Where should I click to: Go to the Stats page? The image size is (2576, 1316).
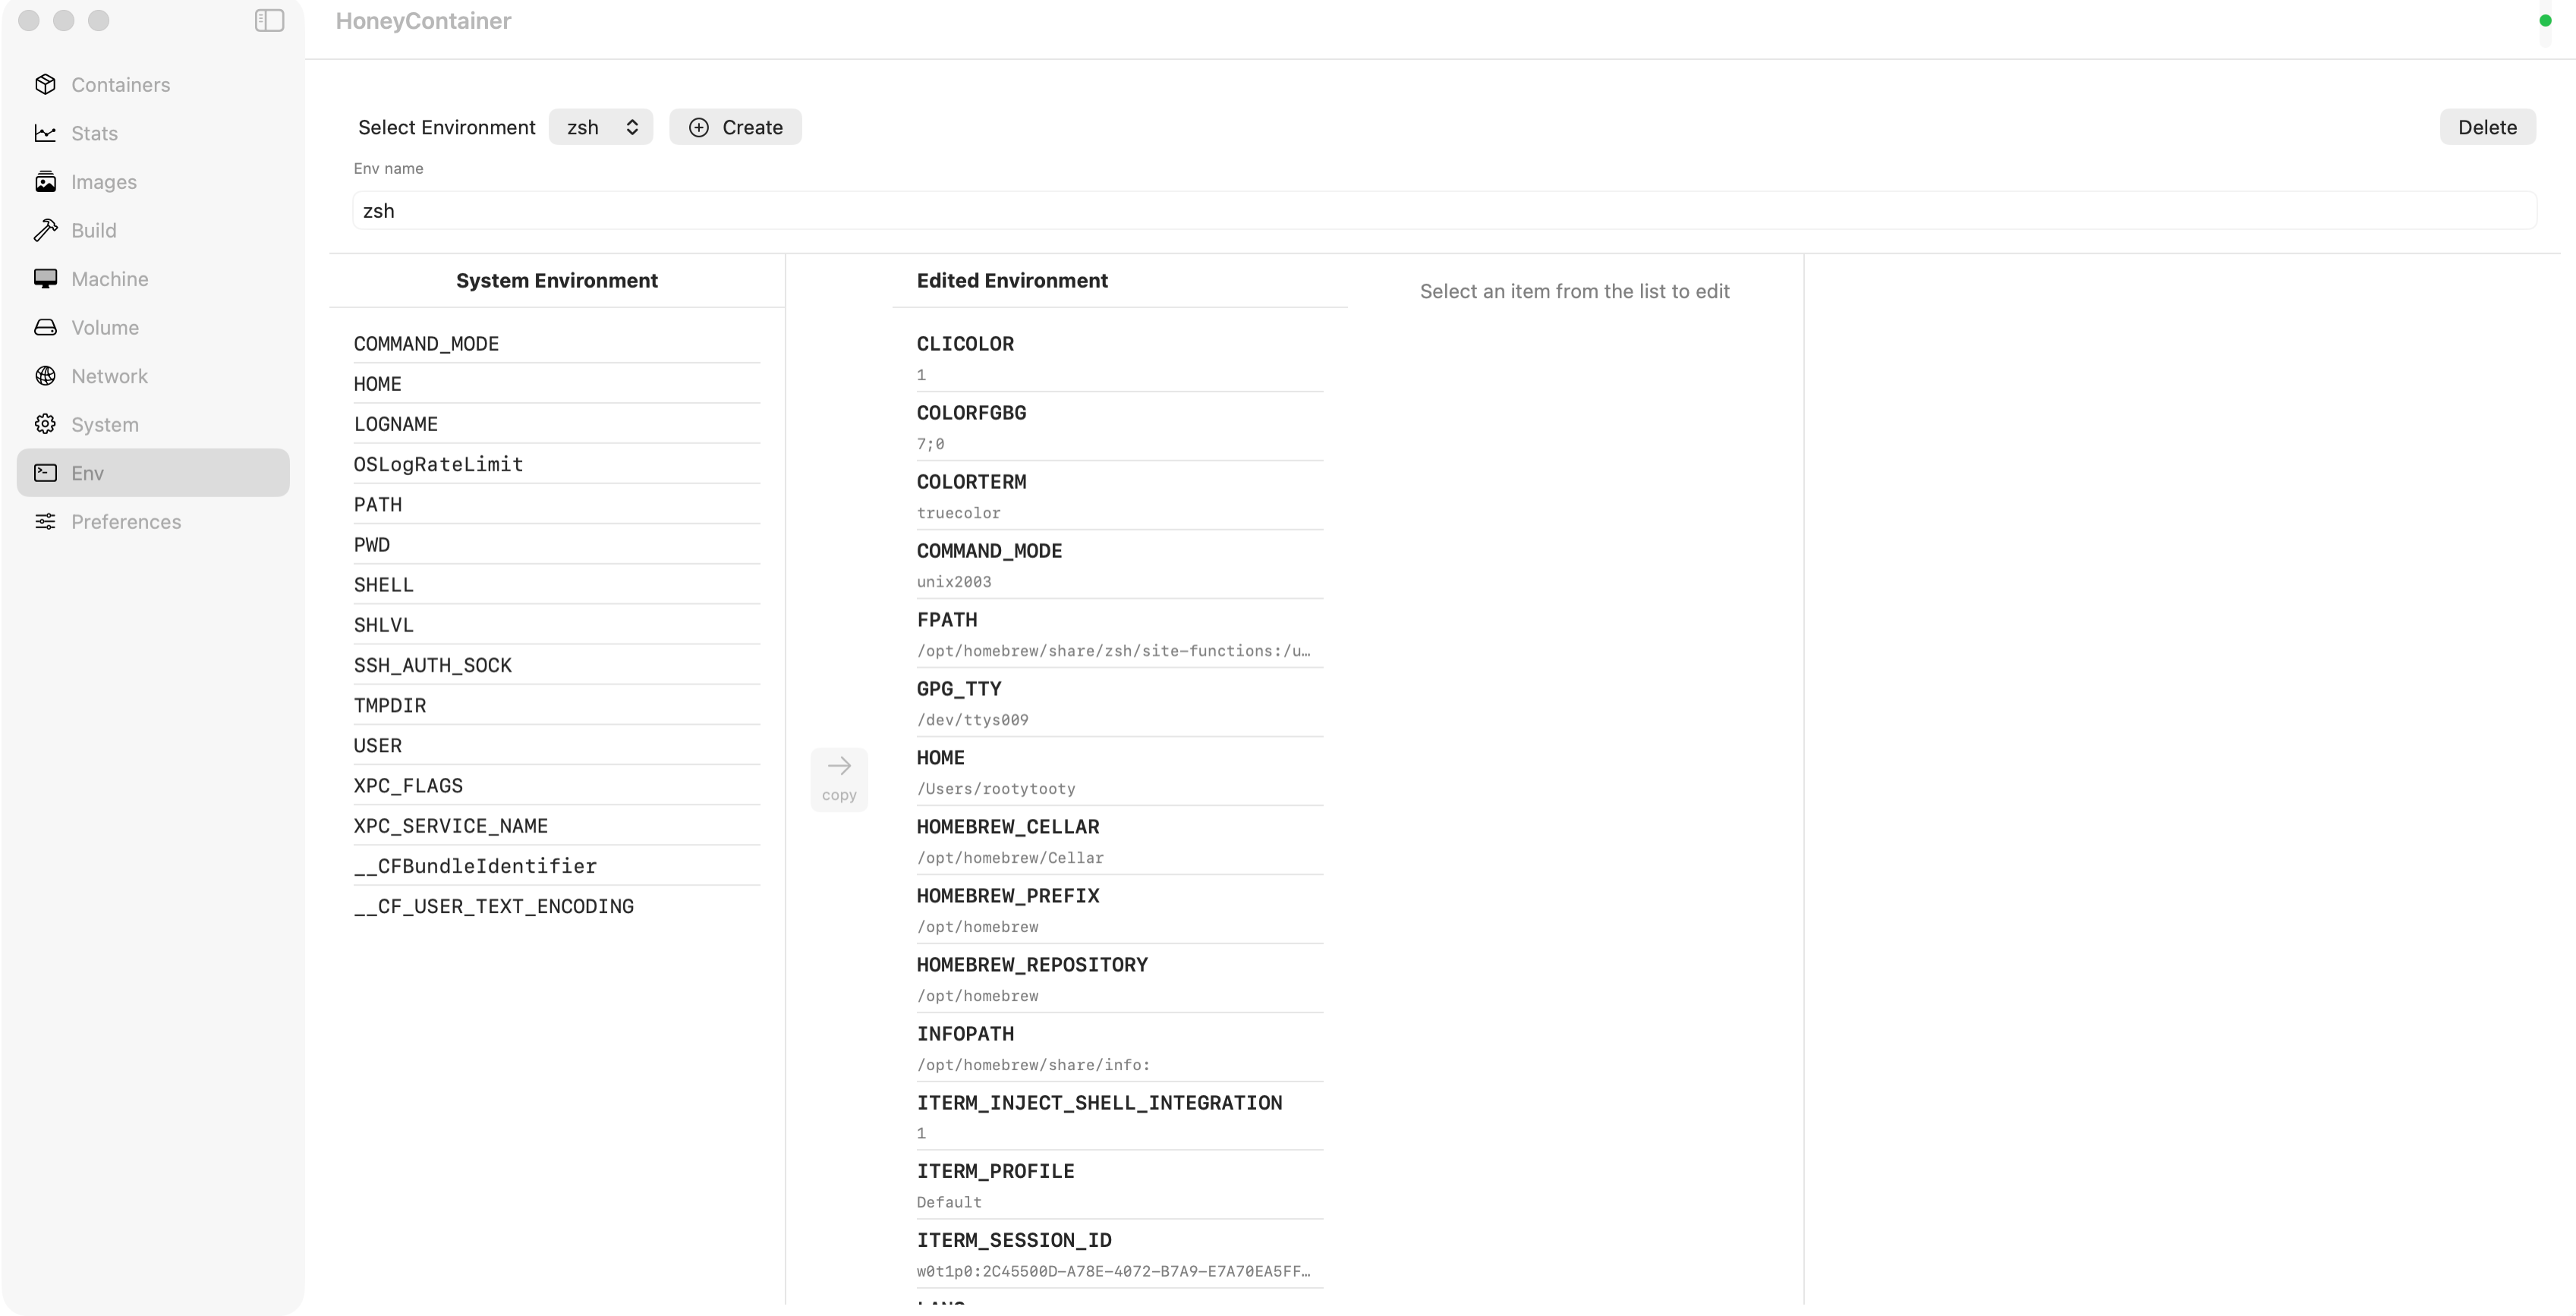153,133
